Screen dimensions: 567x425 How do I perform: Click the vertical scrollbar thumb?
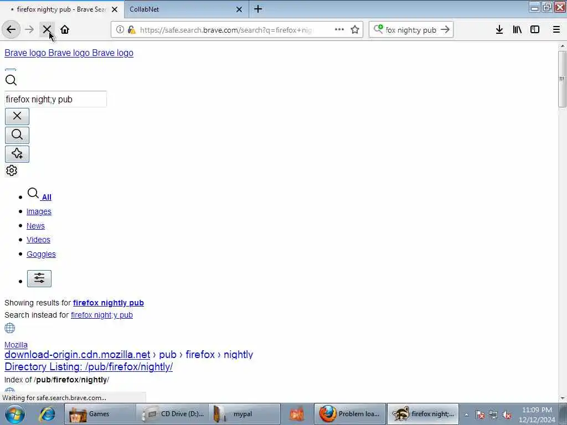tap(562, 79)
